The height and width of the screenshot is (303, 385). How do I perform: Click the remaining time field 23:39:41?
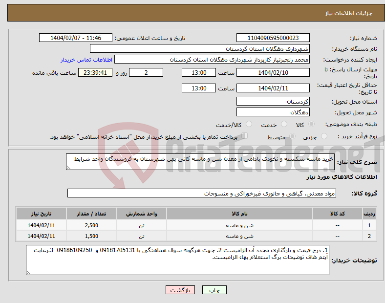(95, 72)
